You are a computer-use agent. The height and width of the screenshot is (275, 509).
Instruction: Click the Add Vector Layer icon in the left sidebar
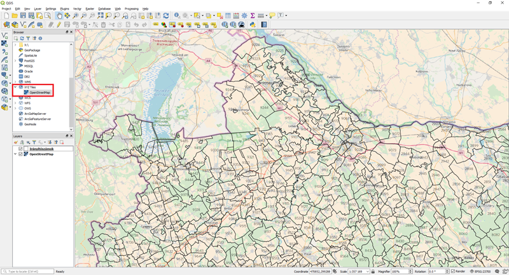click(4, 36)
